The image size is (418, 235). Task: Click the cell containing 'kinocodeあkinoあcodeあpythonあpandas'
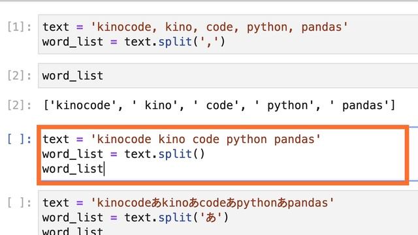point(228,213)
